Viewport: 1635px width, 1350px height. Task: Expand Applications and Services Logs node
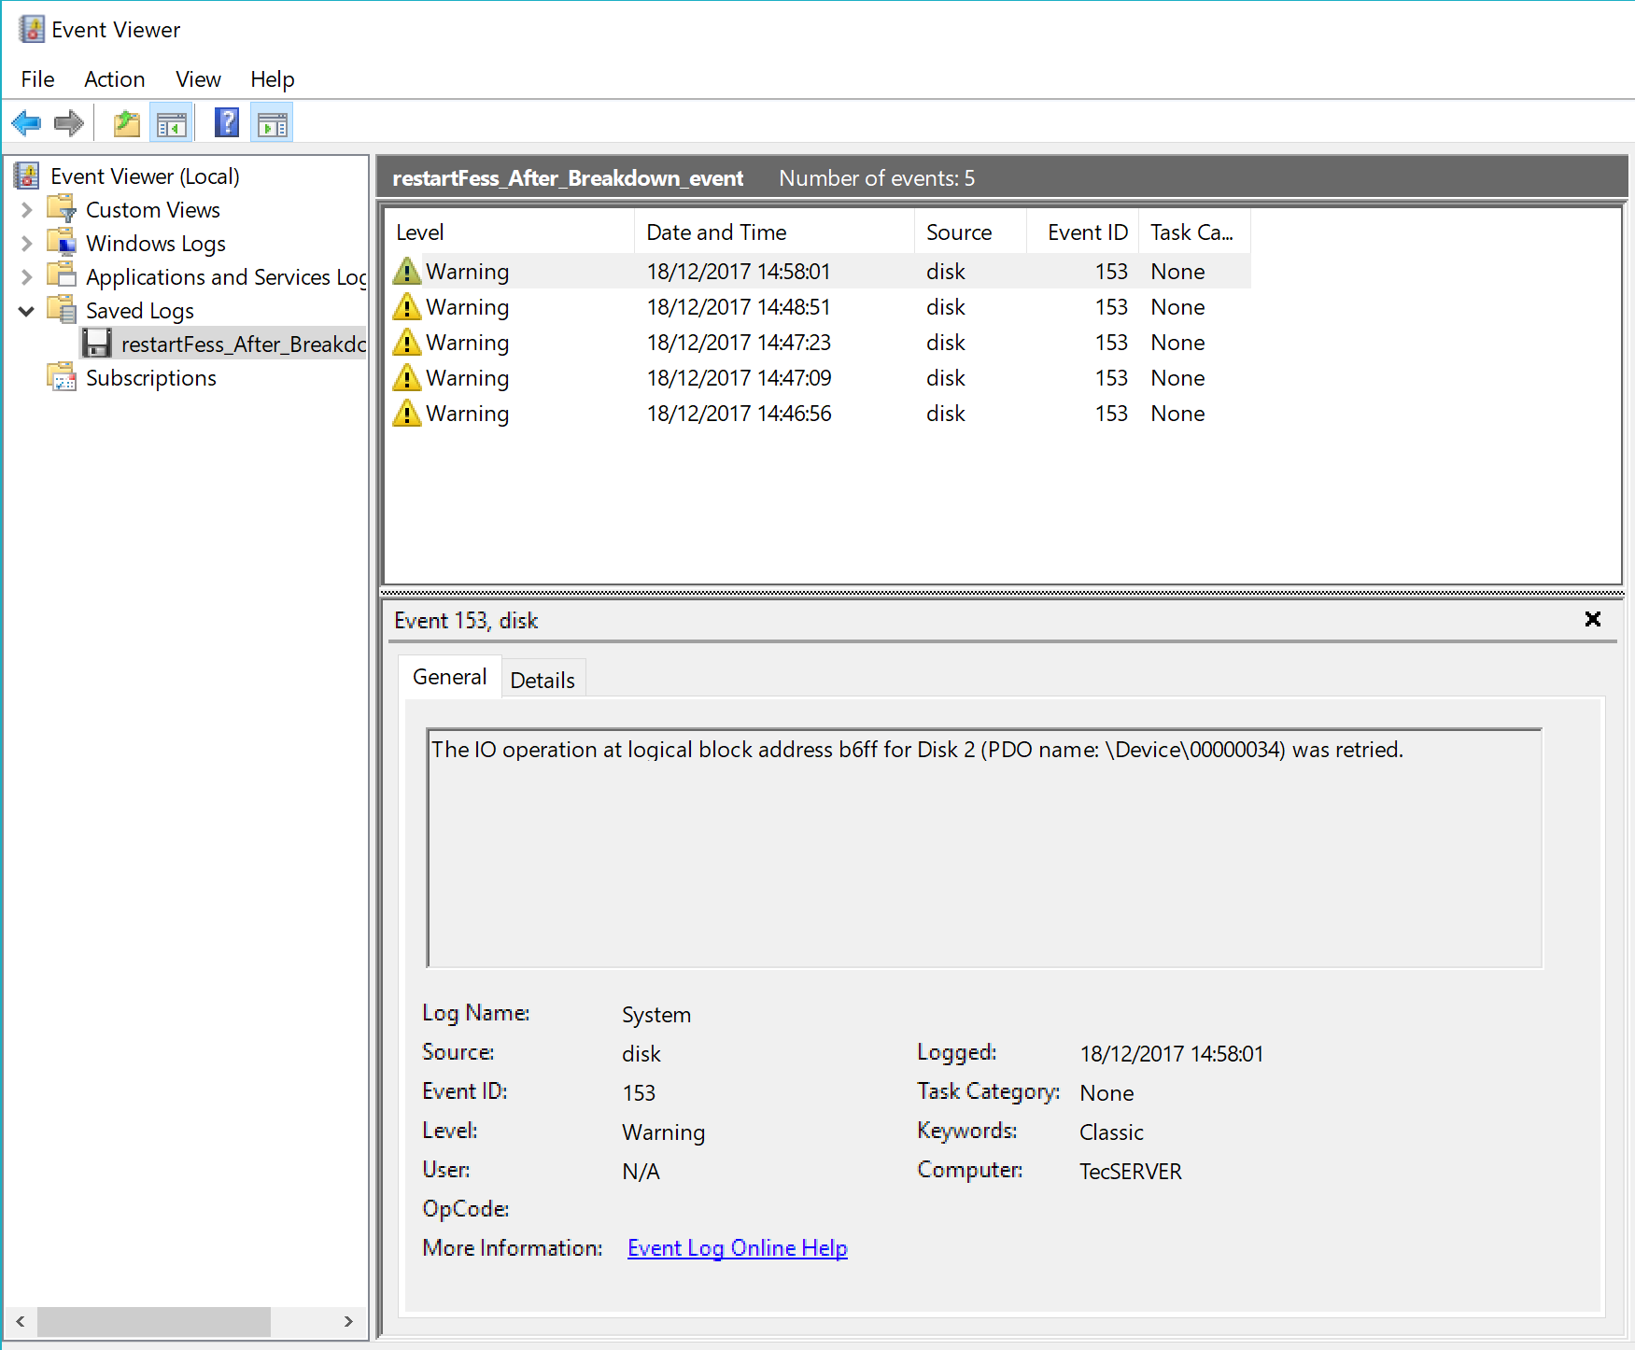pyautogui.click(x=27, y=277)
